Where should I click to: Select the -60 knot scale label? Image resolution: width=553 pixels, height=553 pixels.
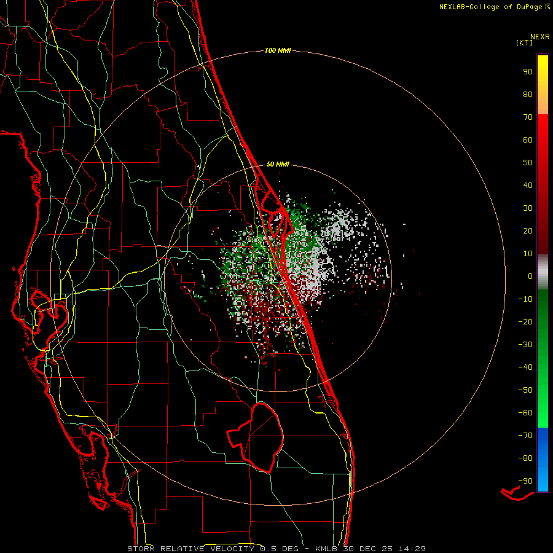point(525,413)
